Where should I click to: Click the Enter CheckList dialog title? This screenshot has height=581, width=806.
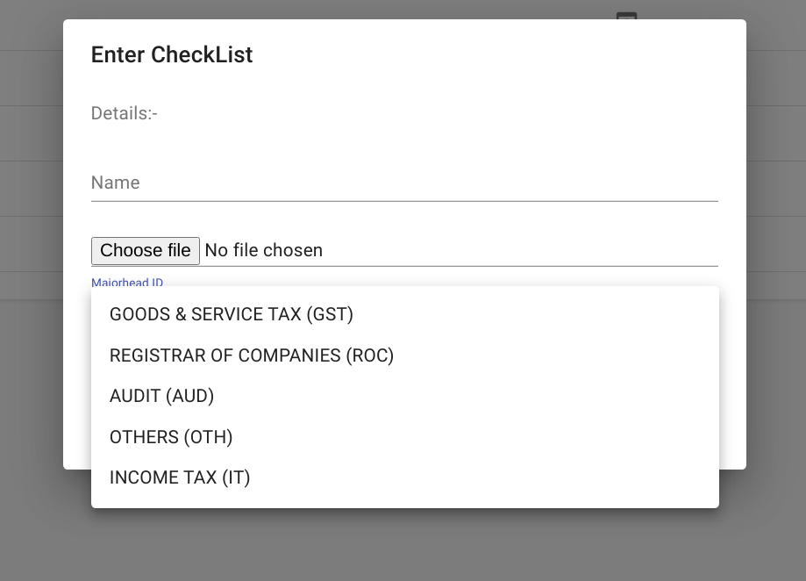point(171,54)
